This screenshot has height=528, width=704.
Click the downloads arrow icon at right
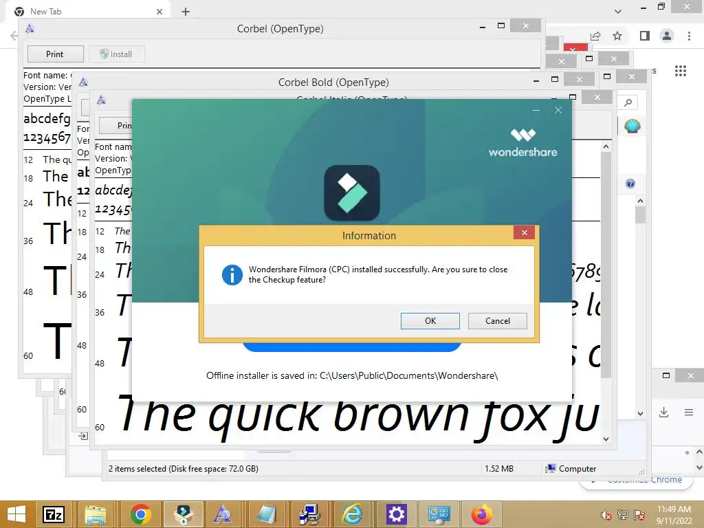664,412
